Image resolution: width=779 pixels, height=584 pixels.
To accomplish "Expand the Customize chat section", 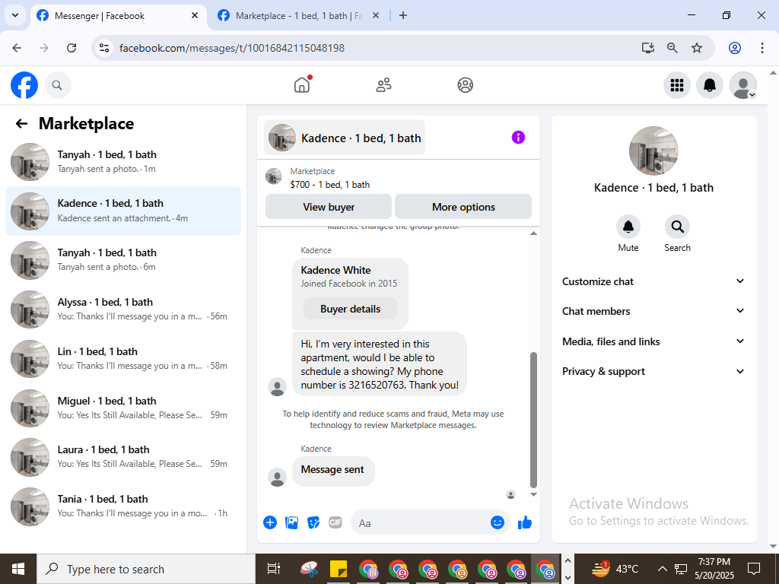I will click(x=653, y=281).
